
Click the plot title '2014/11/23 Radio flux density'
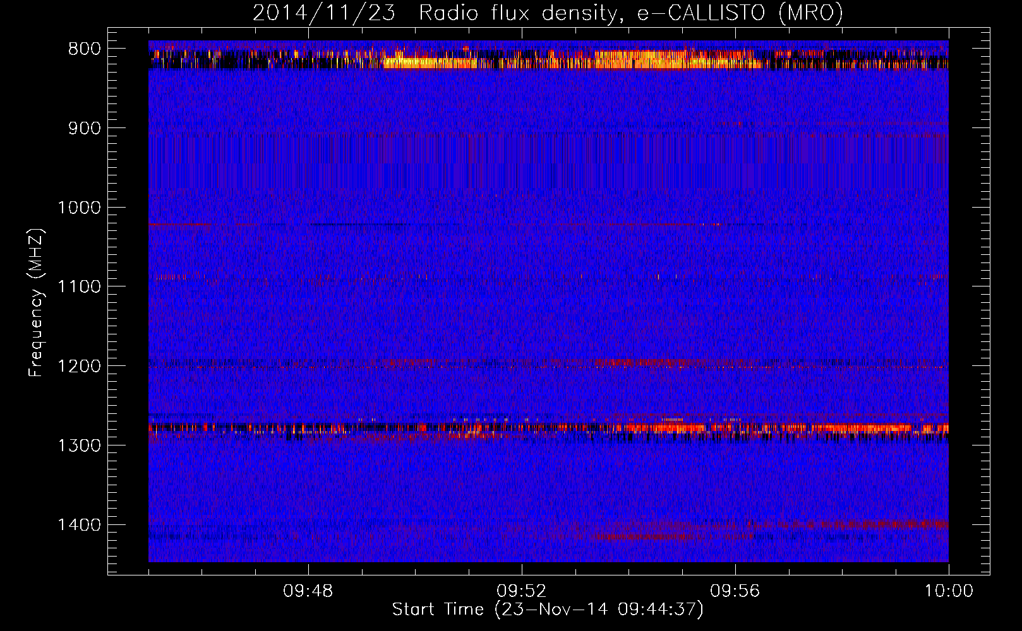[x=548, y=13]
